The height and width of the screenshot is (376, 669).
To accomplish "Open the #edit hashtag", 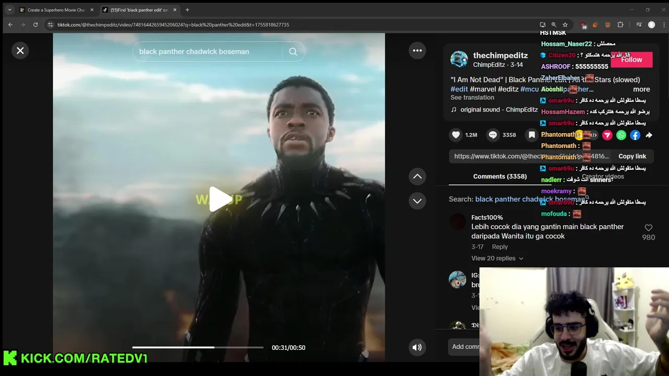I will (459, 89).
